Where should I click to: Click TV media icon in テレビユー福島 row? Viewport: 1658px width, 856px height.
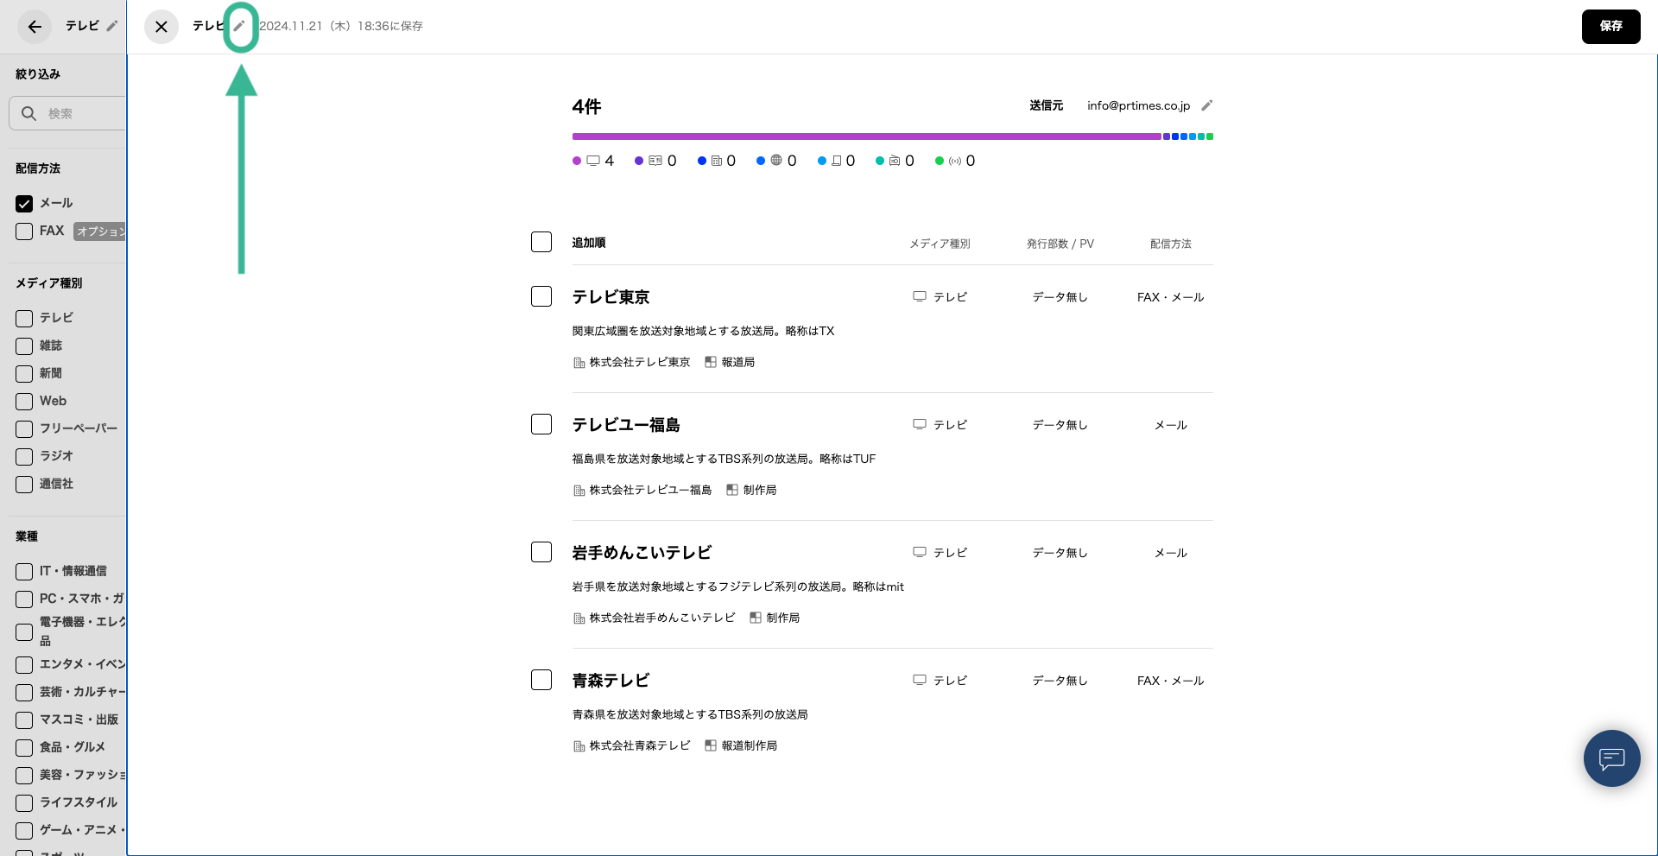click(920, 424)
